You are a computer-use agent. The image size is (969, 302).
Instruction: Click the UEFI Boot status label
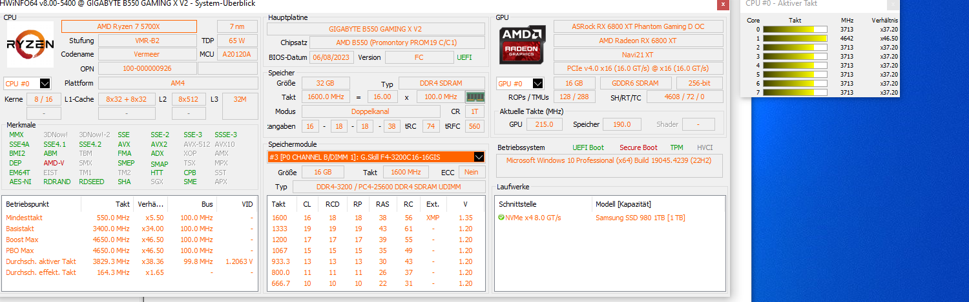[588, 147]
